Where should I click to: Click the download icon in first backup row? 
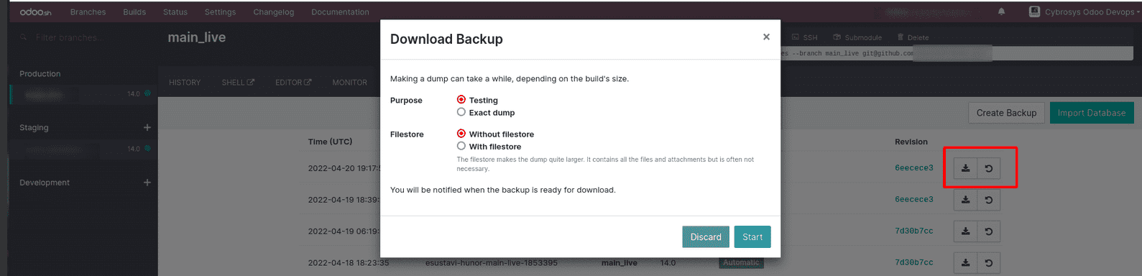point(965,168)
